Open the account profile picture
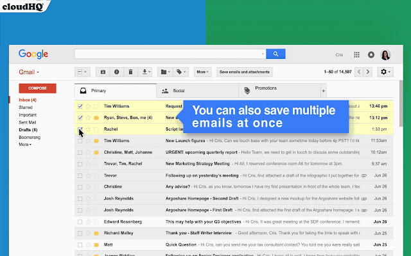The height and width of the screenshot is (256, 411). 385,55
